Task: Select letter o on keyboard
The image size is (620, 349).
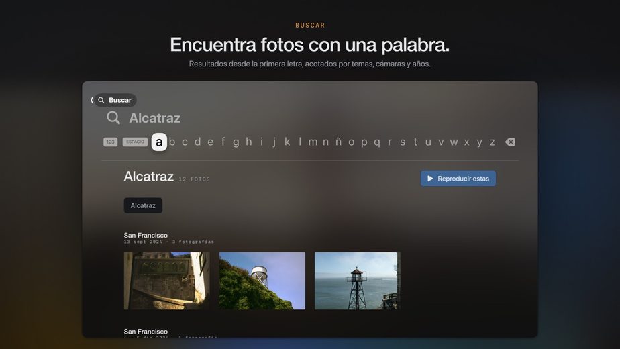Action: coord(351,142)
